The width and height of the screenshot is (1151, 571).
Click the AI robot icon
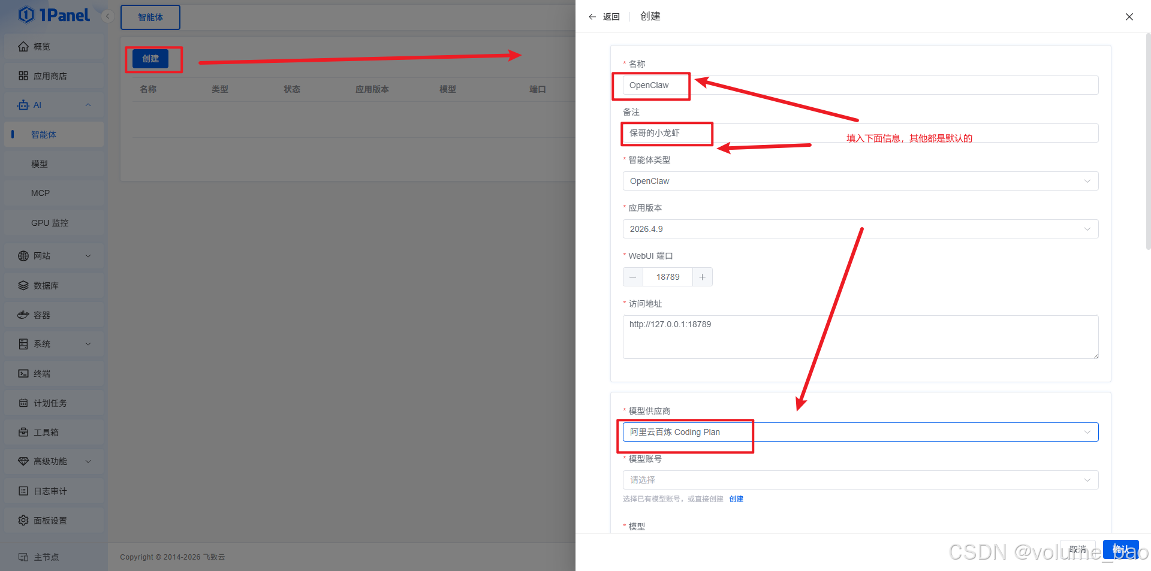[23, 105]
